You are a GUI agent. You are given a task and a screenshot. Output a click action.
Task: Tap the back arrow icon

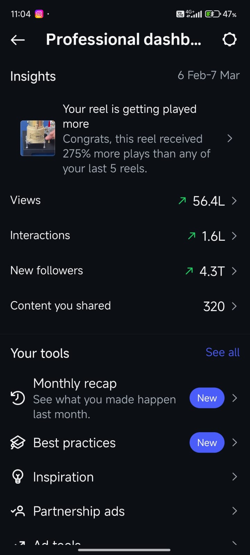tap(18, 40)
